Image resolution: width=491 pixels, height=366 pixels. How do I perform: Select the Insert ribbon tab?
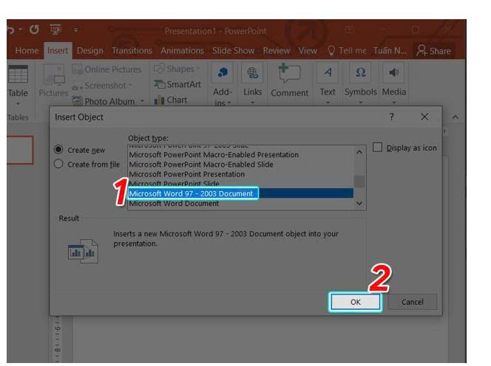pos(58,51)
